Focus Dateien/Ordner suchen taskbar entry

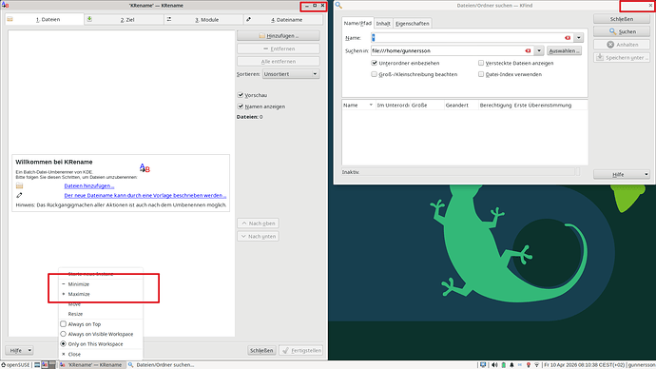coord(161,365)
